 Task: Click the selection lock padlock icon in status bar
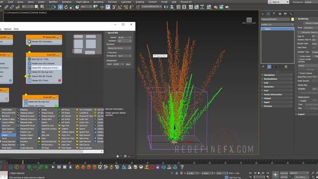(x=177, y=173)
